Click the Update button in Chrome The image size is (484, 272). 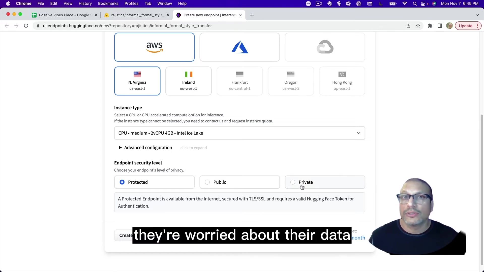465,26
